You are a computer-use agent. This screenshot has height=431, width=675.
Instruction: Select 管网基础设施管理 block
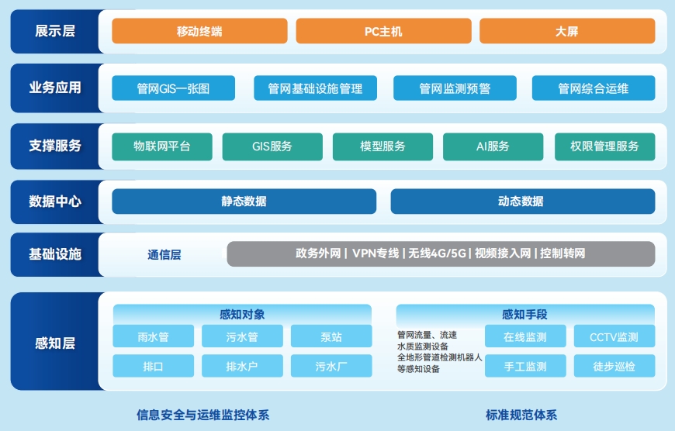(315, 88)
